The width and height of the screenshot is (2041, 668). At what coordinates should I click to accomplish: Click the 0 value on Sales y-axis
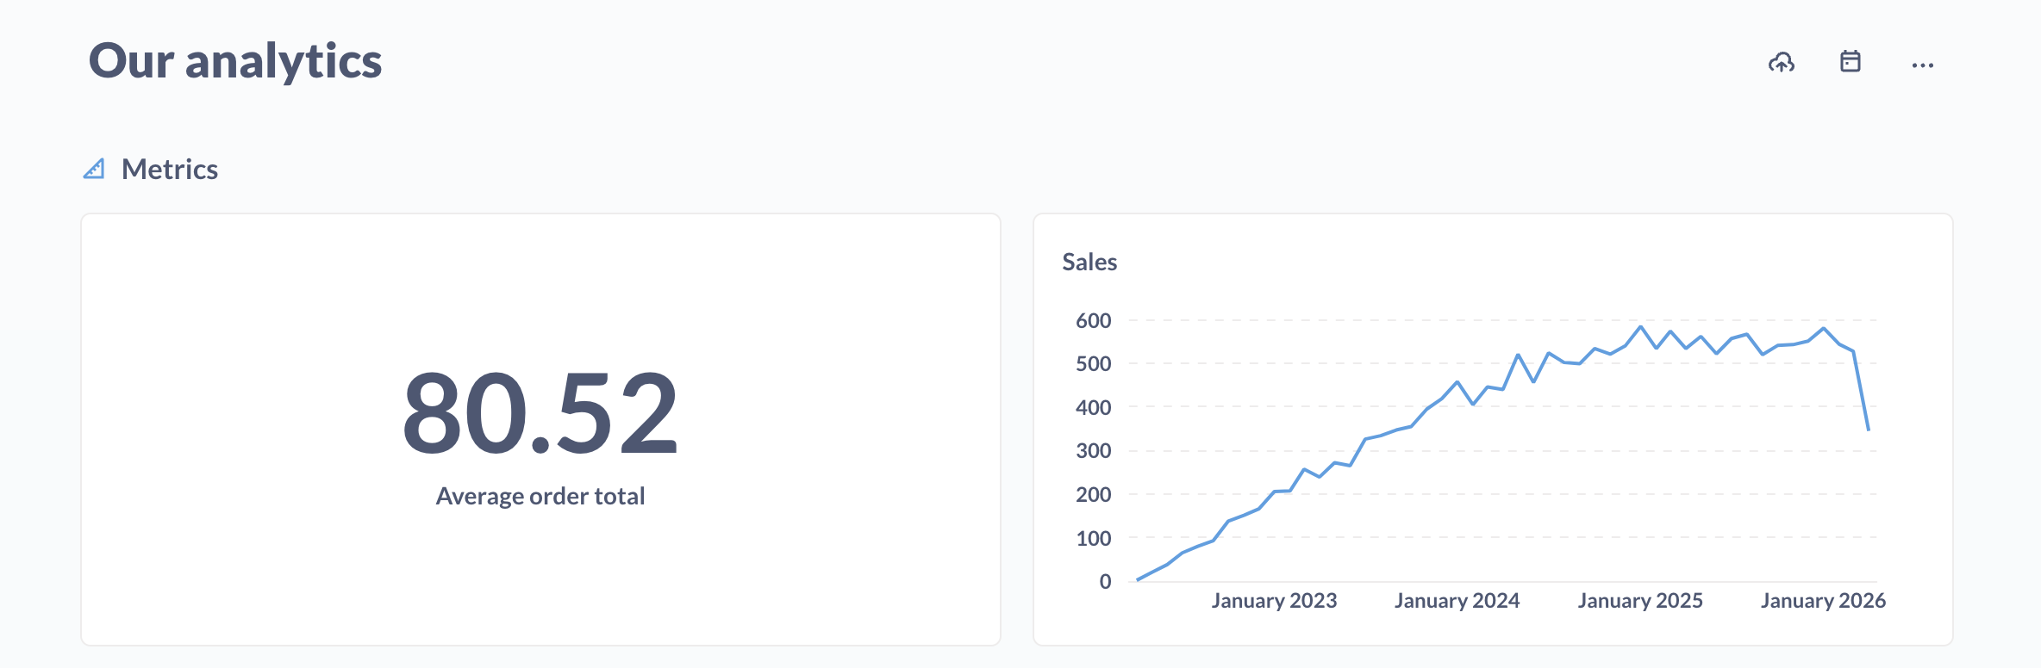tap(1104, 582)
